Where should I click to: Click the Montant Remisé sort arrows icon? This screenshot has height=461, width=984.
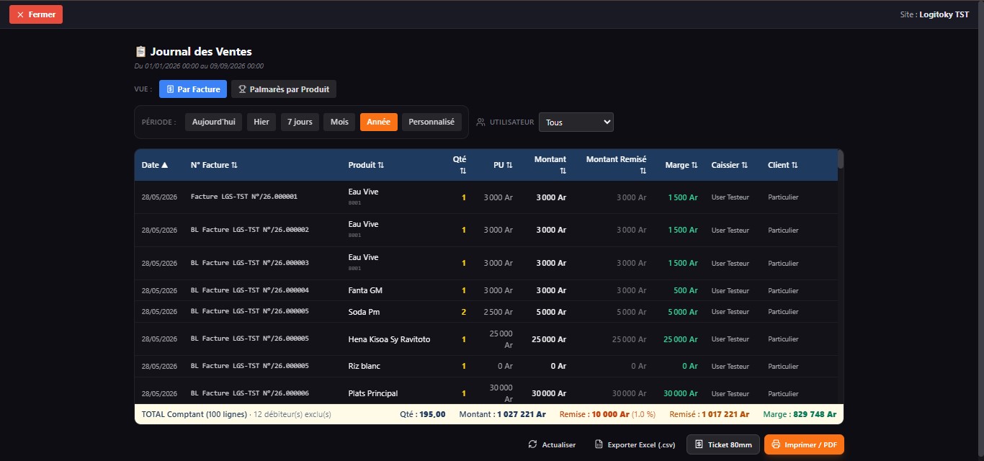[x=643, y=171]
